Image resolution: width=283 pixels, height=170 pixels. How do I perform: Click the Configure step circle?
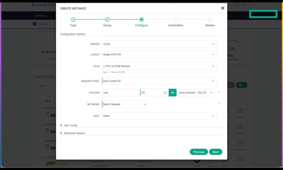pos(141,20)
